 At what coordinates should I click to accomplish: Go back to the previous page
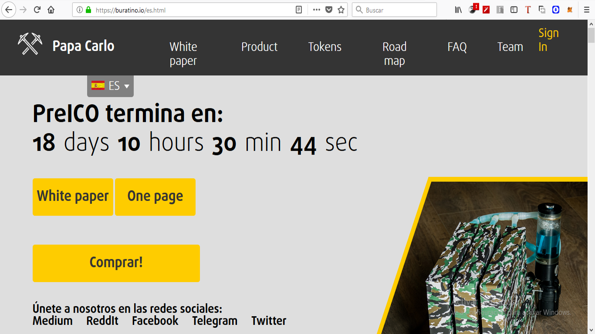9,10
